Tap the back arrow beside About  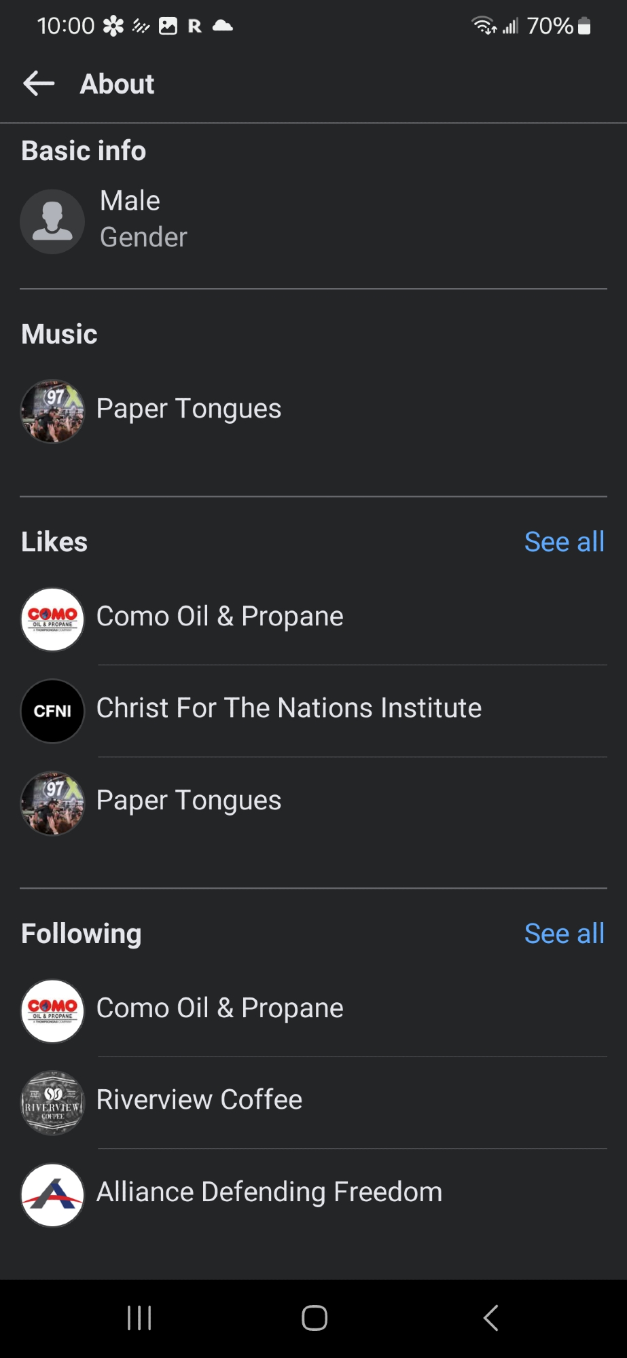tap(39, 84)
